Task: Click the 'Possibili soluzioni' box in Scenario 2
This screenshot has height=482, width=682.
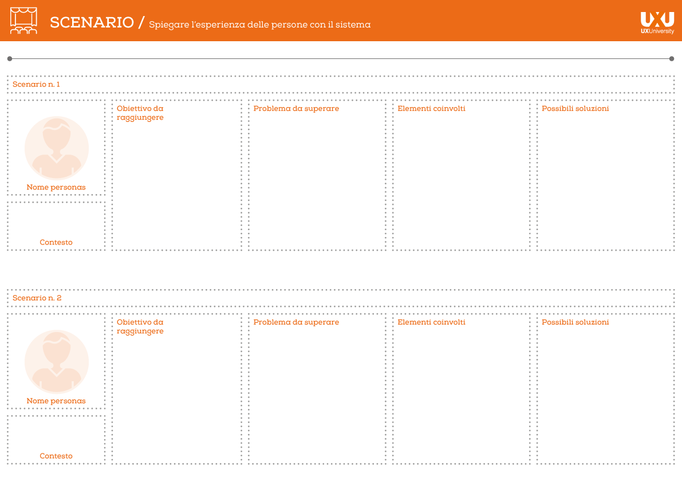Action: 605,389
